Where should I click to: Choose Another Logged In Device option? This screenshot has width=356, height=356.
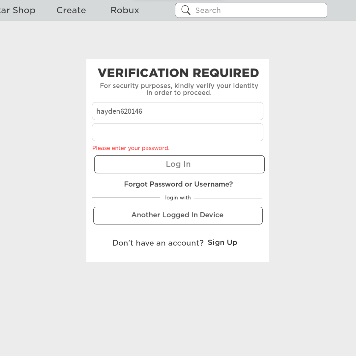178,215
